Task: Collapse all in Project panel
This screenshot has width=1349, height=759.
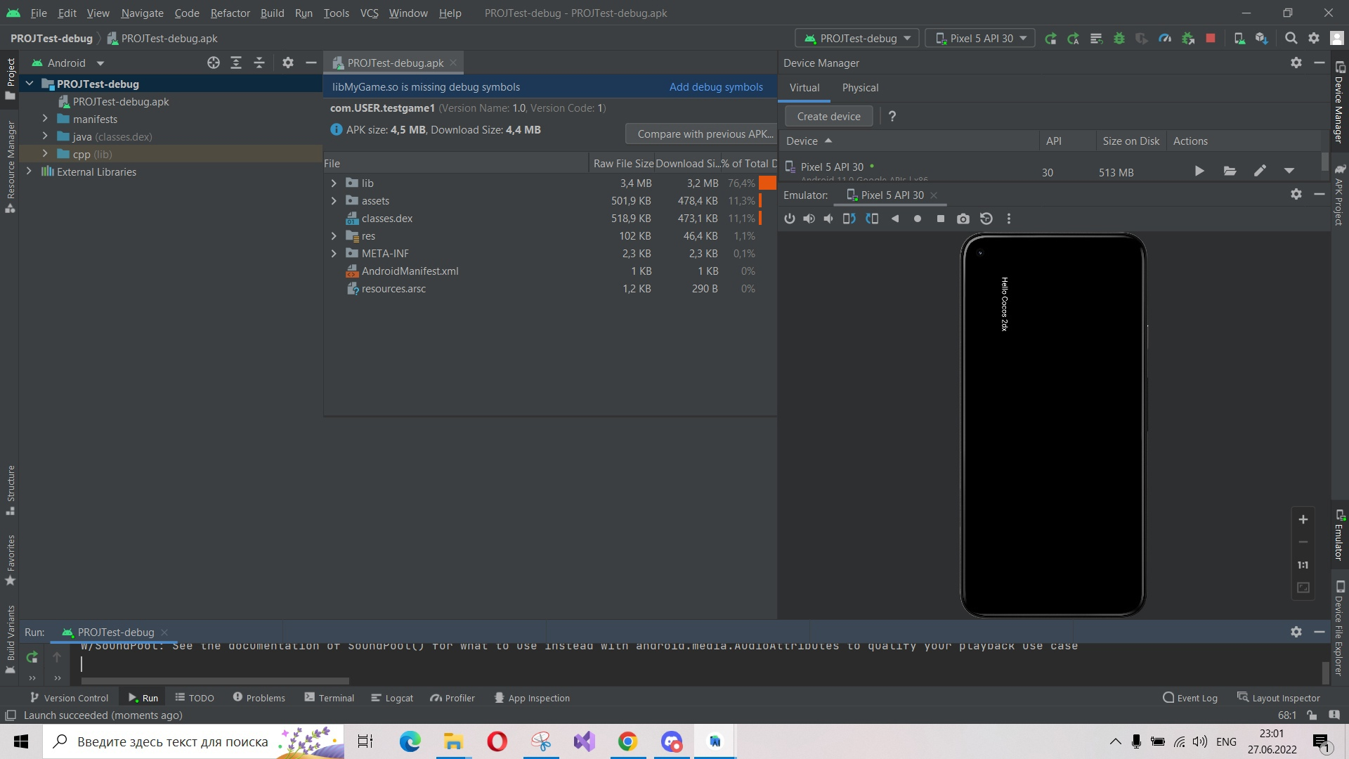Action: pyautogui.click(x=259, y=63)
